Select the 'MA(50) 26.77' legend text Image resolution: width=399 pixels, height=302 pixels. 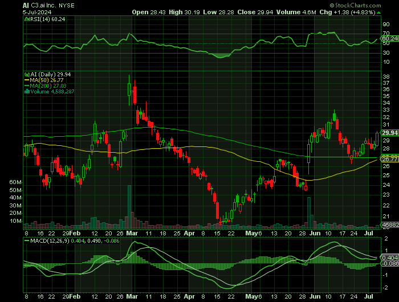click(47, 80)
